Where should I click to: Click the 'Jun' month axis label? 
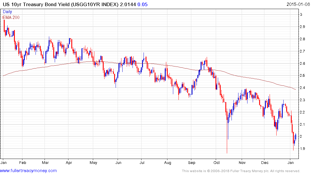119,162
